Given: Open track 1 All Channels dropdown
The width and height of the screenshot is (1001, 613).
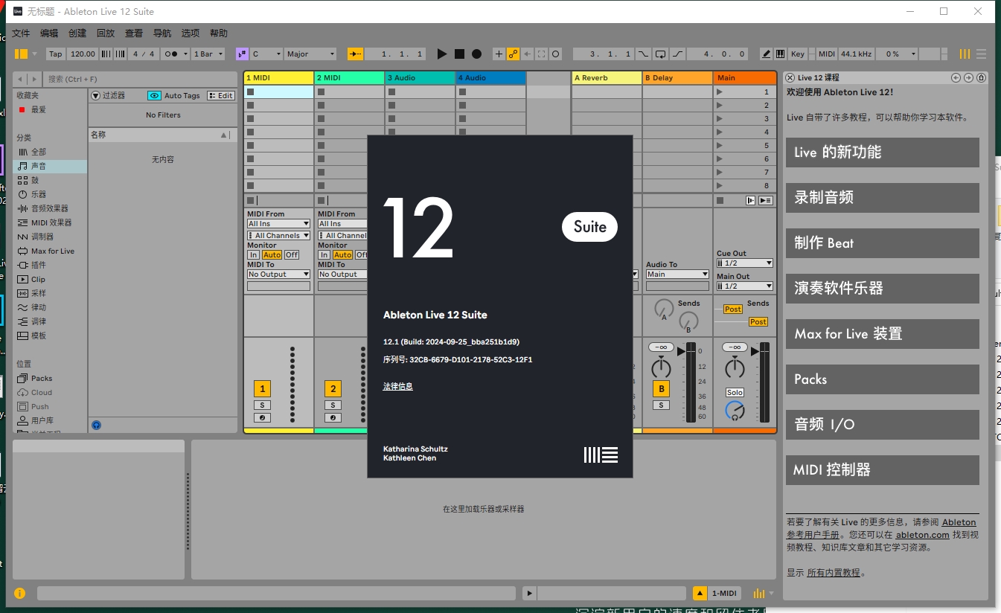Looking at the screenshot, I should pos(278,235).
